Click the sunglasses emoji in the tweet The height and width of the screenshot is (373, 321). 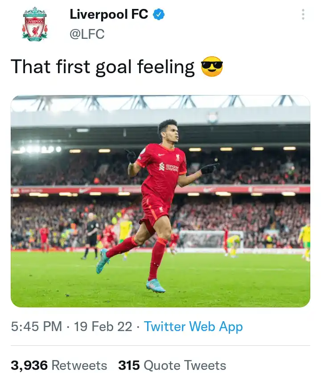click(213, 66)
